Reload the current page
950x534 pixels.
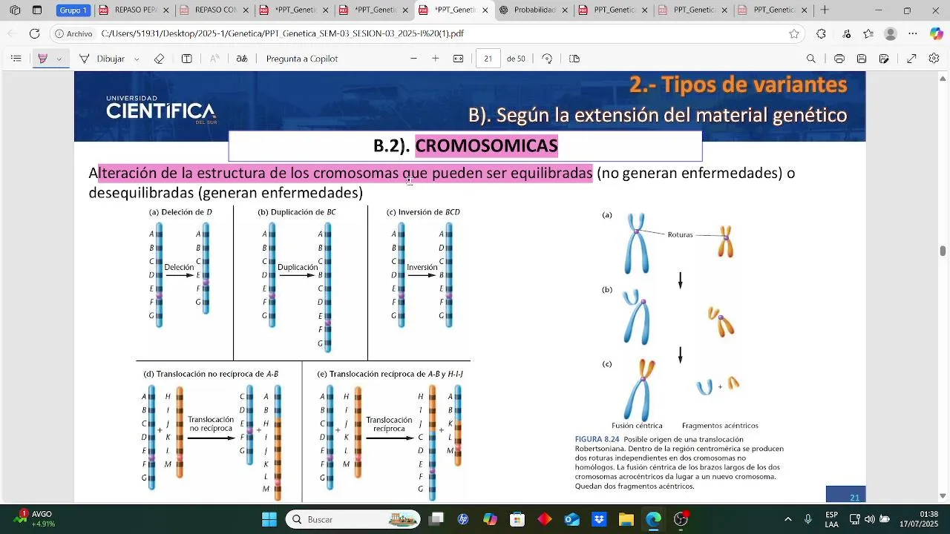click(x=34, y=33)
